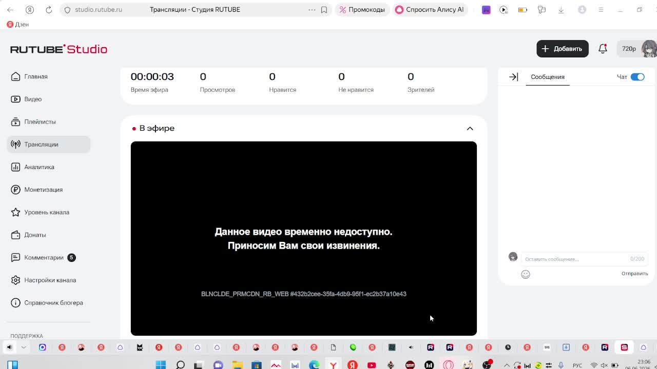Switch to the green-circle browser tab
The image size is (657, 369).
click(353, 347)
